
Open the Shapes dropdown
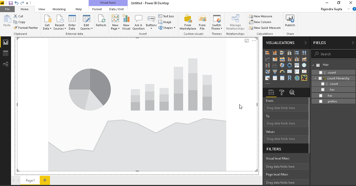(x=167, y=28)
